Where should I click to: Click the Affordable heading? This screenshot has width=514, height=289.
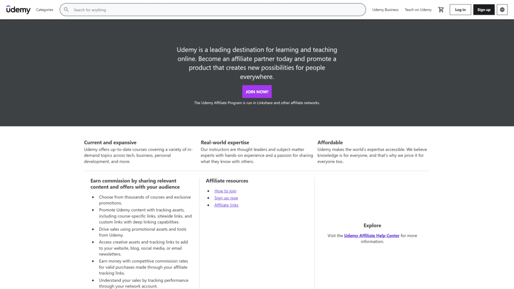pyautogui.click(x=330, y=142)
